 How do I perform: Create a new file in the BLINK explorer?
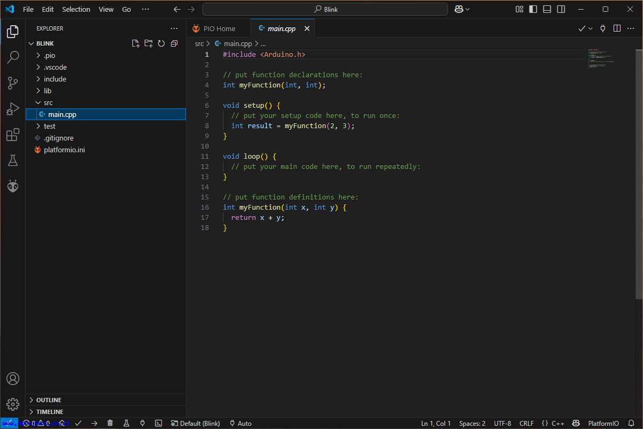pyautogui.click(x=136, y=43)
